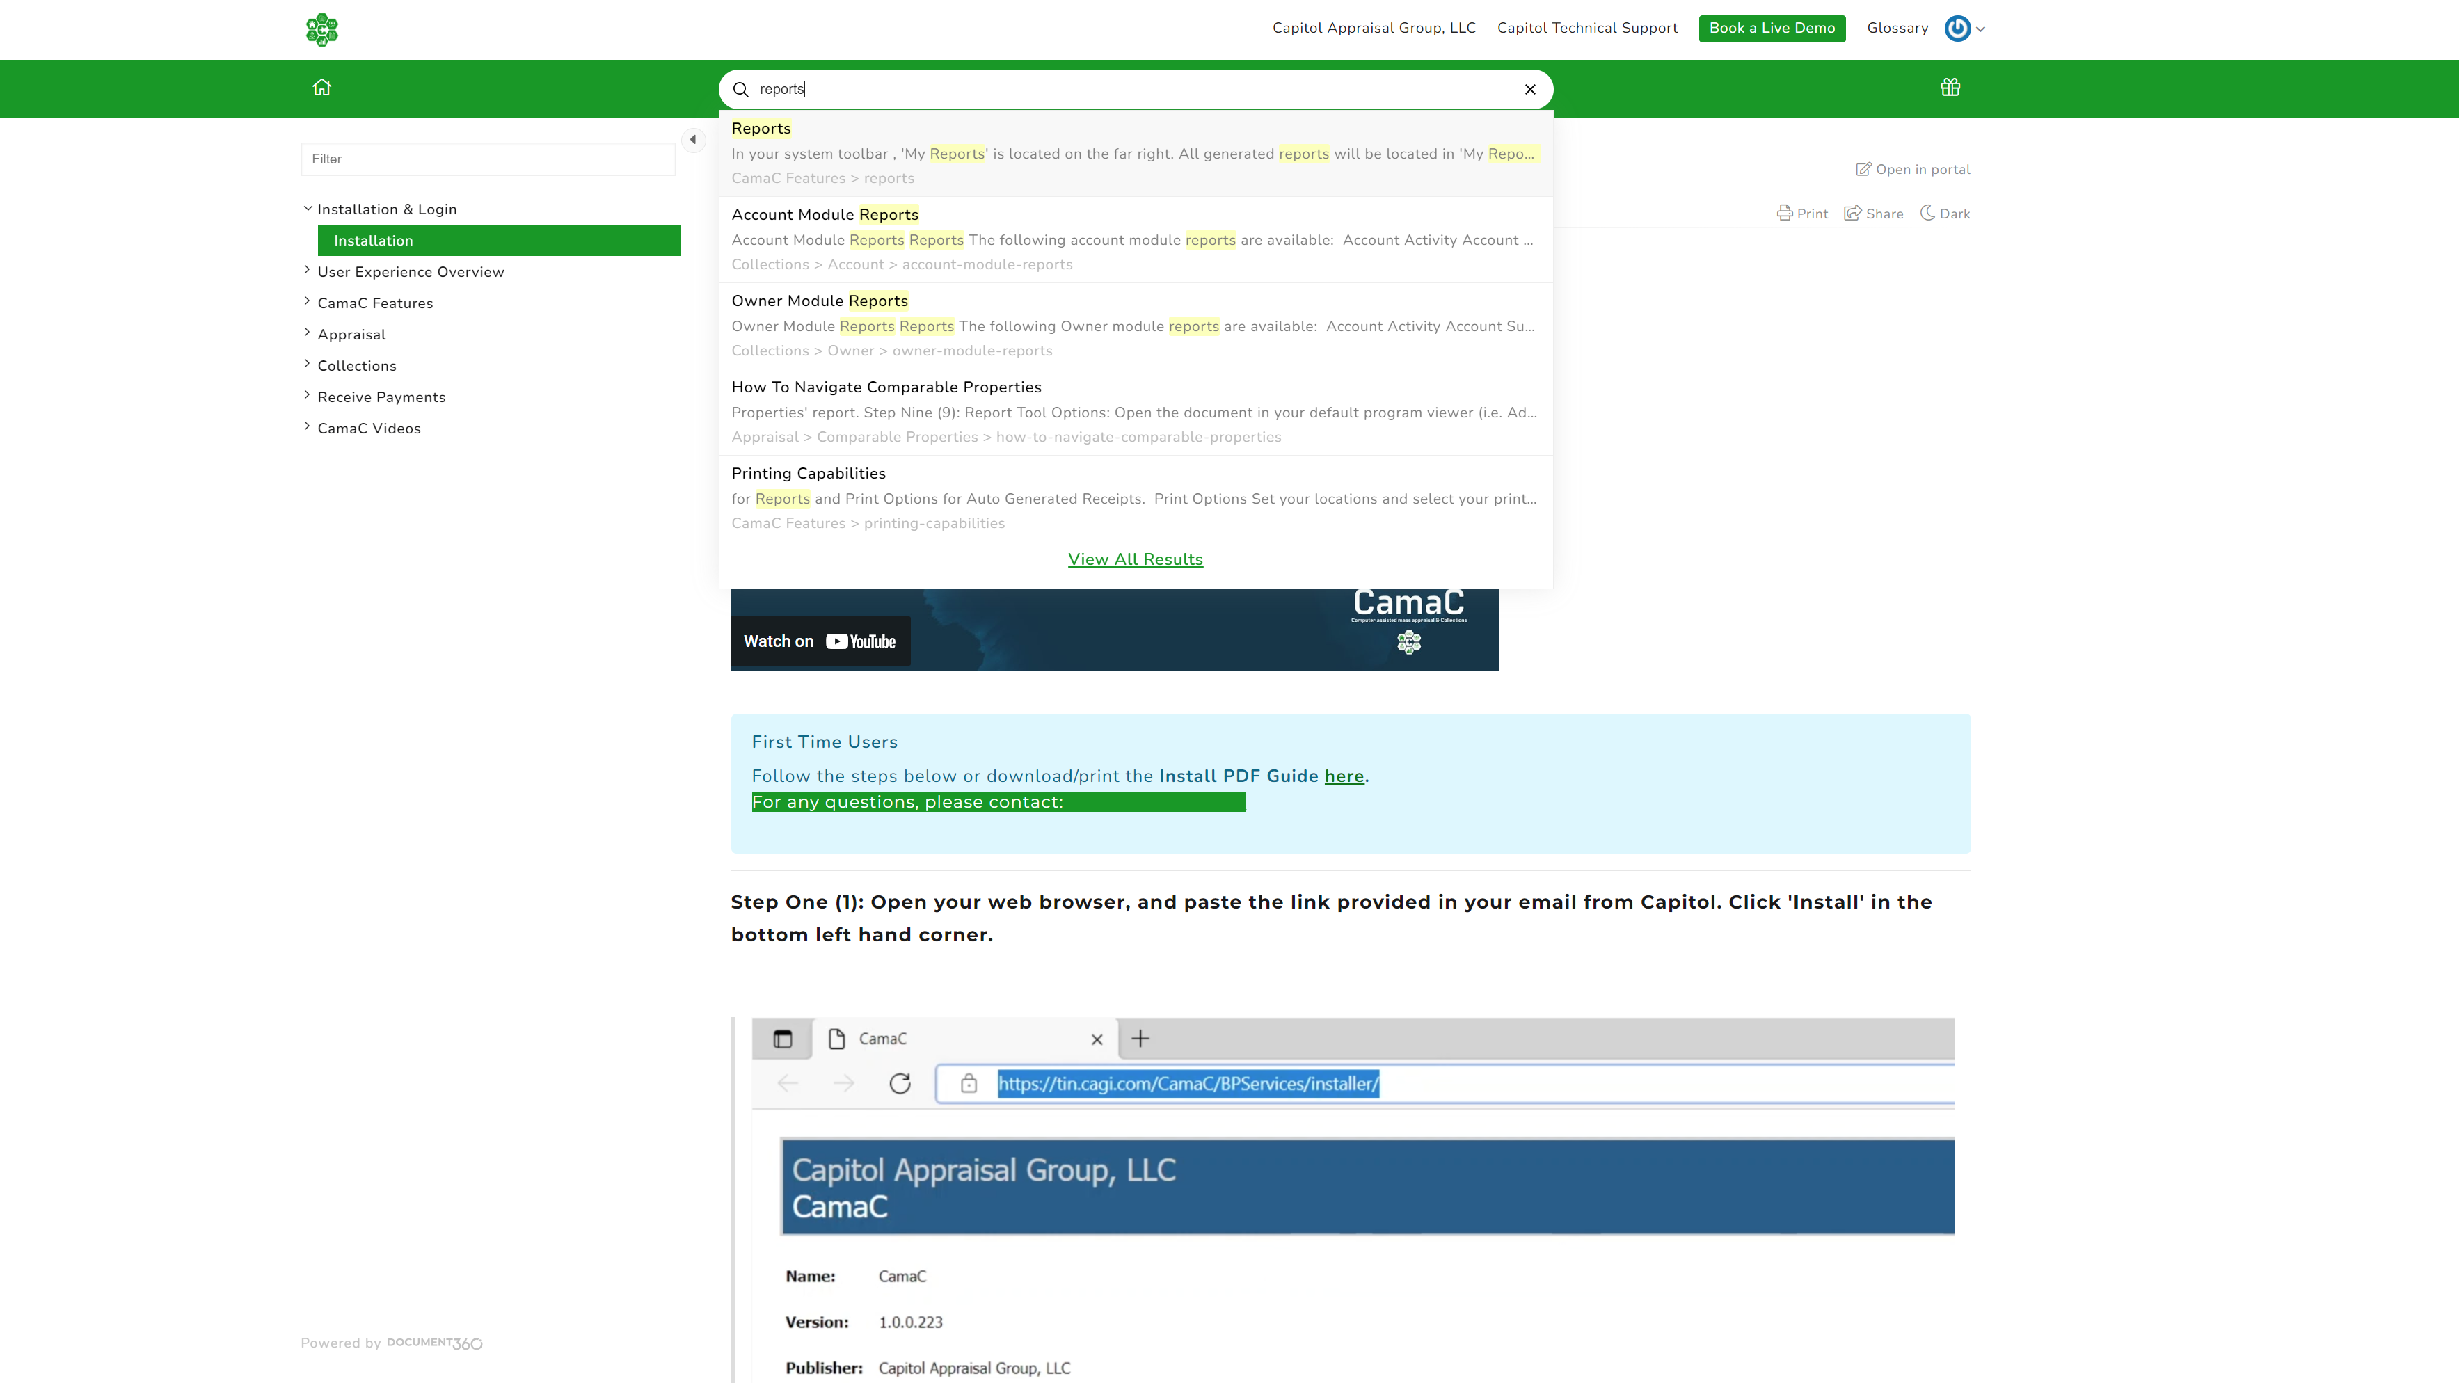Collapse the sidebar with the arrow button
This screenshot has width=2459, height=1383.
pos(693,139)
